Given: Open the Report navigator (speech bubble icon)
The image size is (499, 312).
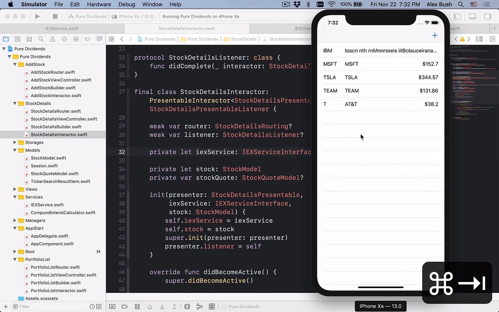Looking at the screenshot, I should (x=99, y=39).
